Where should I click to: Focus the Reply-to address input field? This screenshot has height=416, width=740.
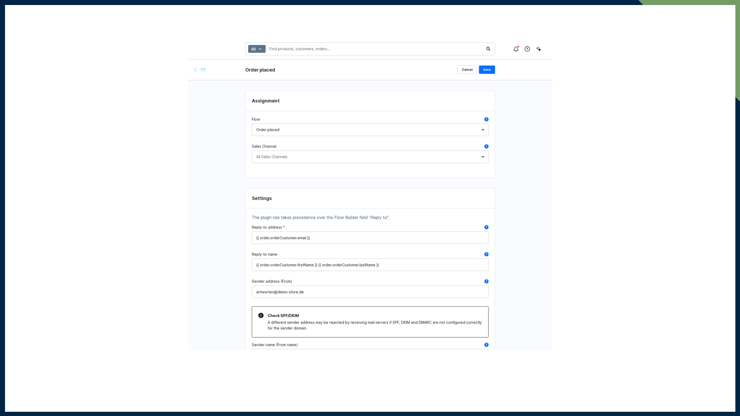[x=370, y=238]
